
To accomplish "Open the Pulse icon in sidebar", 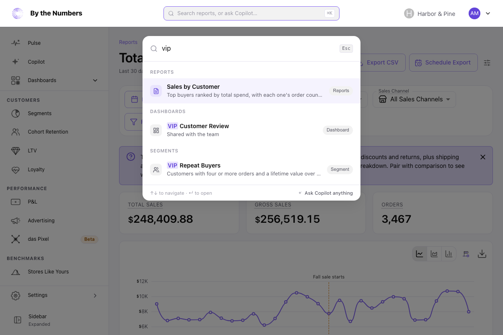I will coord(16,43).
